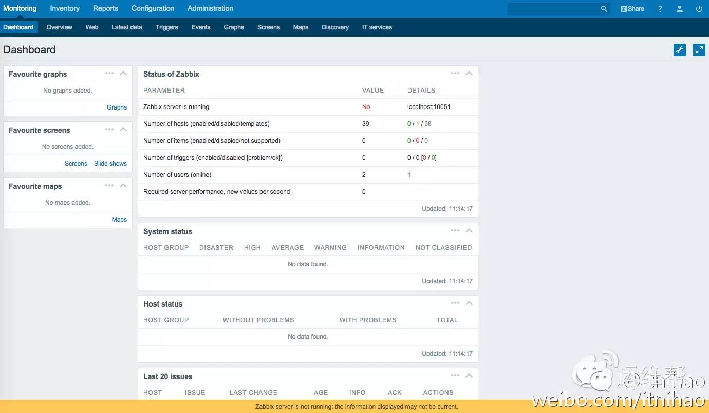Click Screens link in Favourite screens

76,164
